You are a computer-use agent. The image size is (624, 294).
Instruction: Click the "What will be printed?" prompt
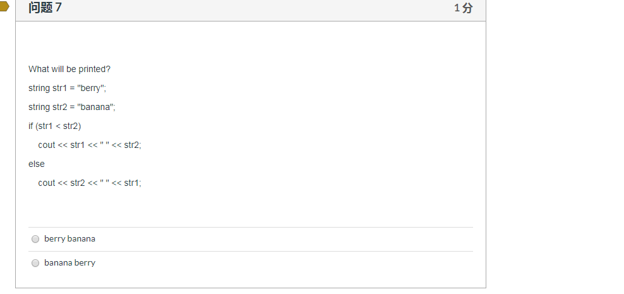coord(69,69)
